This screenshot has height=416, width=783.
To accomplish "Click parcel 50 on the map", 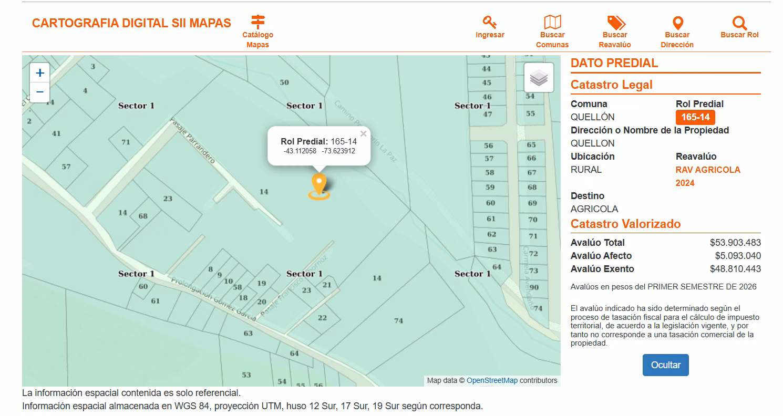I will 284,82.
